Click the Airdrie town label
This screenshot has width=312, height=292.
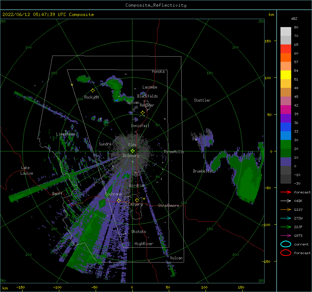(137, 185)
